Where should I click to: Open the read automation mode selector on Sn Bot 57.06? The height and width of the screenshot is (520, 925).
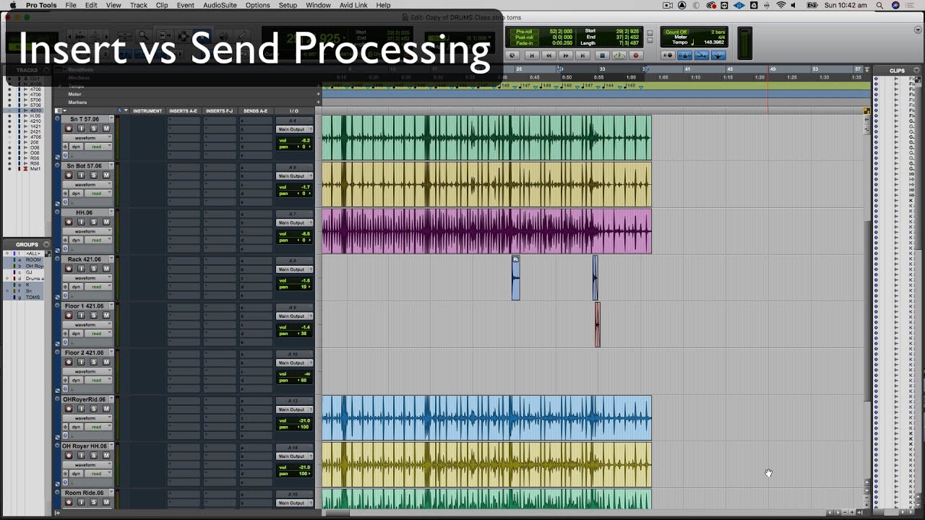[x=99, y=194]
